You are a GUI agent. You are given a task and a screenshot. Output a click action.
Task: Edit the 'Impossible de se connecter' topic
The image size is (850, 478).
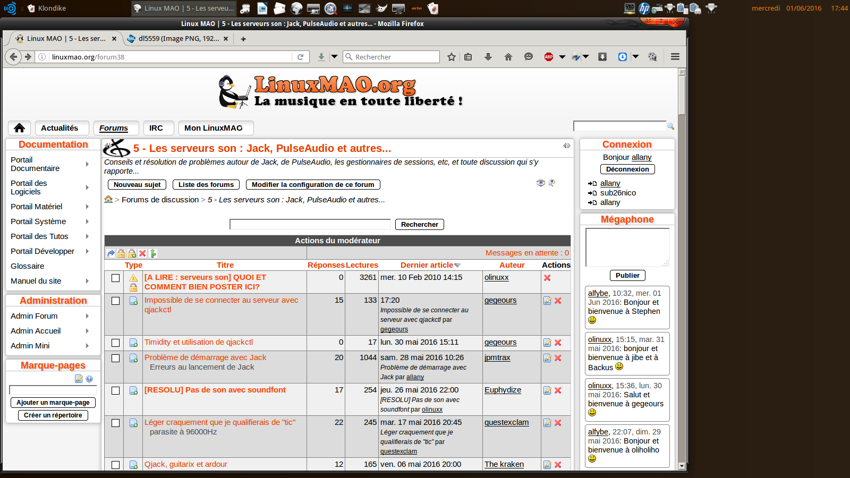click(547, 301)
